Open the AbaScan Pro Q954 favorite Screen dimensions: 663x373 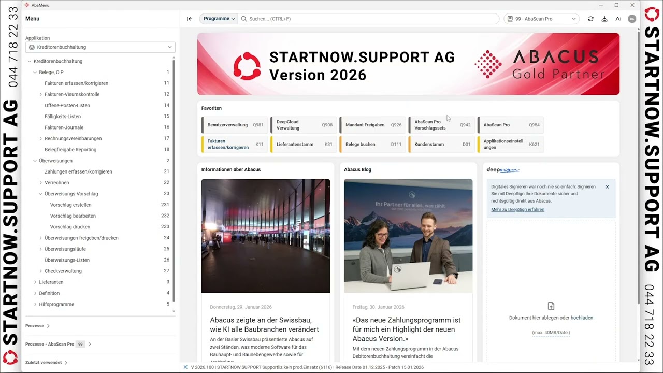[x=511, y=125]
